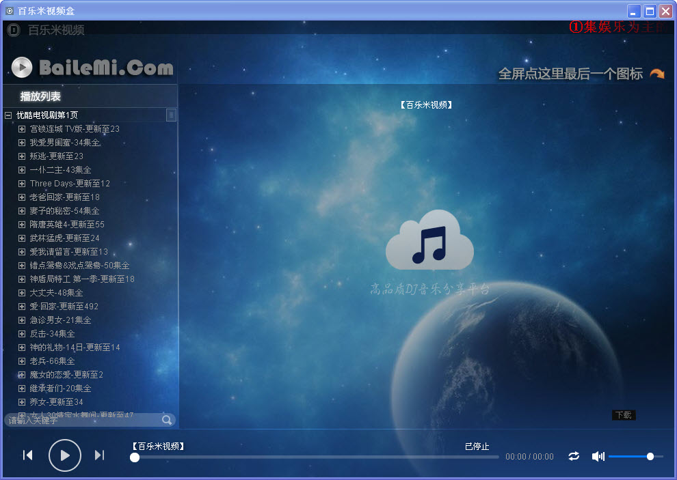
Task: Click the 下载 download button
Action: tap(624, 415)
